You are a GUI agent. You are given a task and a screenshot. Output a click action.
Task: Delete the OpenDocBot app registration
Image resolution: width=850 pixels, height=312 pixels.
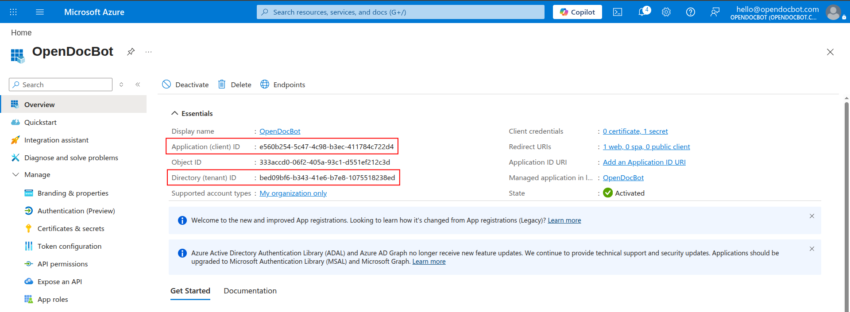[x=235, y=85]
